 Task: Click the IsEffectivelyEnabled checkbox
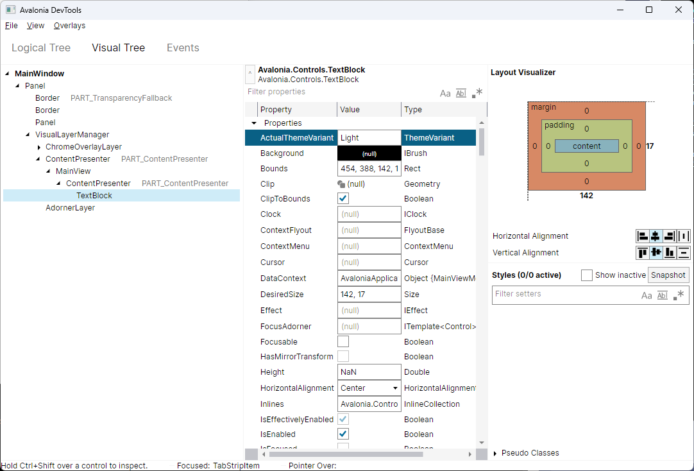343,419
